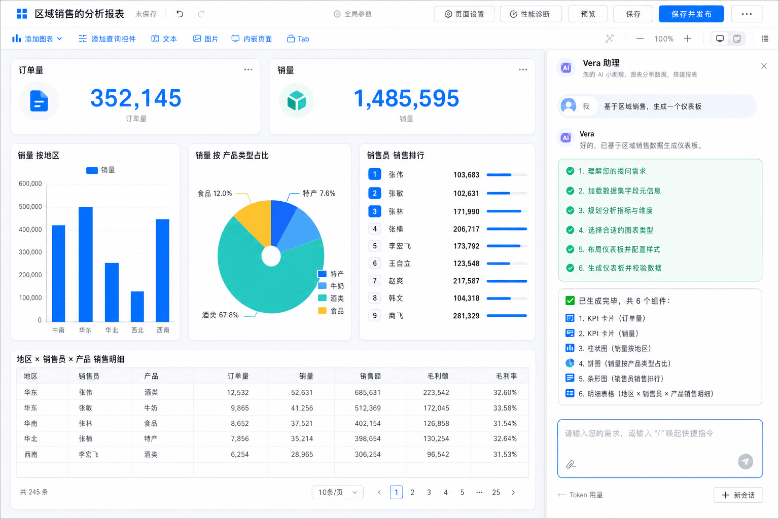Insert an 内嵌页面 embedded page
Image resolution: width=779 pixels, height=519 pixels.
click(x=252, y=39)
